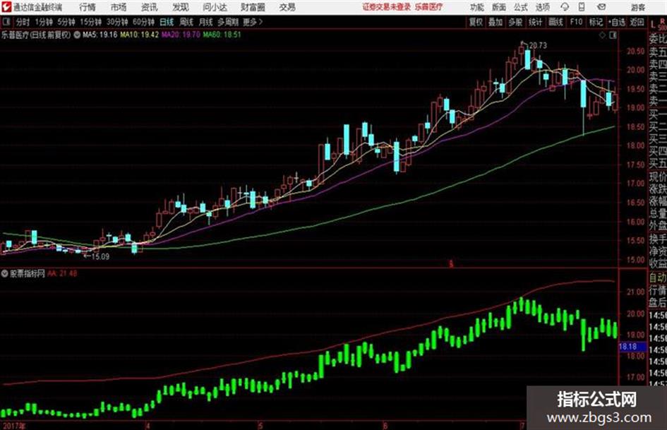Image resolution: width=667 pixels, height=430 pixels.
Task: Open the 财富圈 menu
Action: (253, 7)
